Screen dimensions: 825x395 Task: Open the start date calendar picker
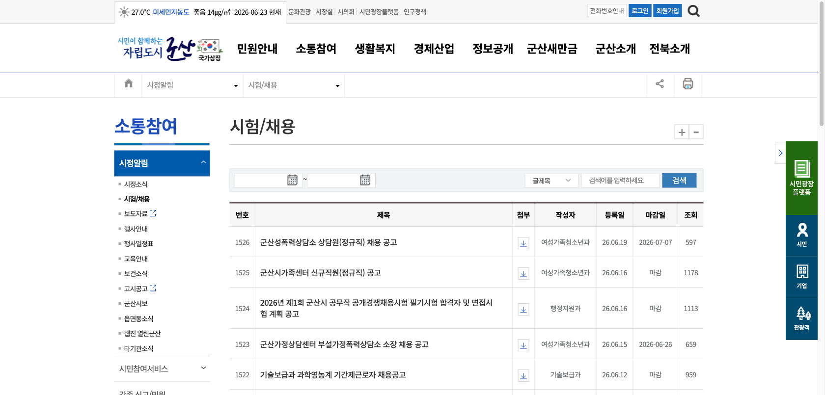point(292,180)
